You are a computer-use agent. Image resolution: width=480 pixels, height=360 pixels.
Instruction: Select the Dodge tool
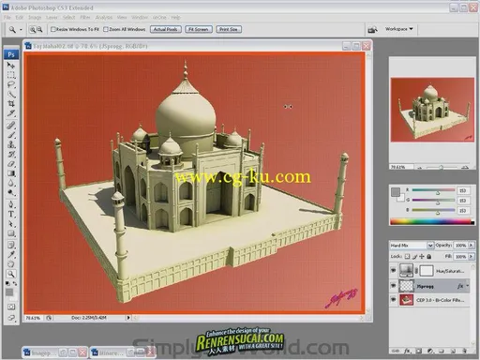click(11, 192)
